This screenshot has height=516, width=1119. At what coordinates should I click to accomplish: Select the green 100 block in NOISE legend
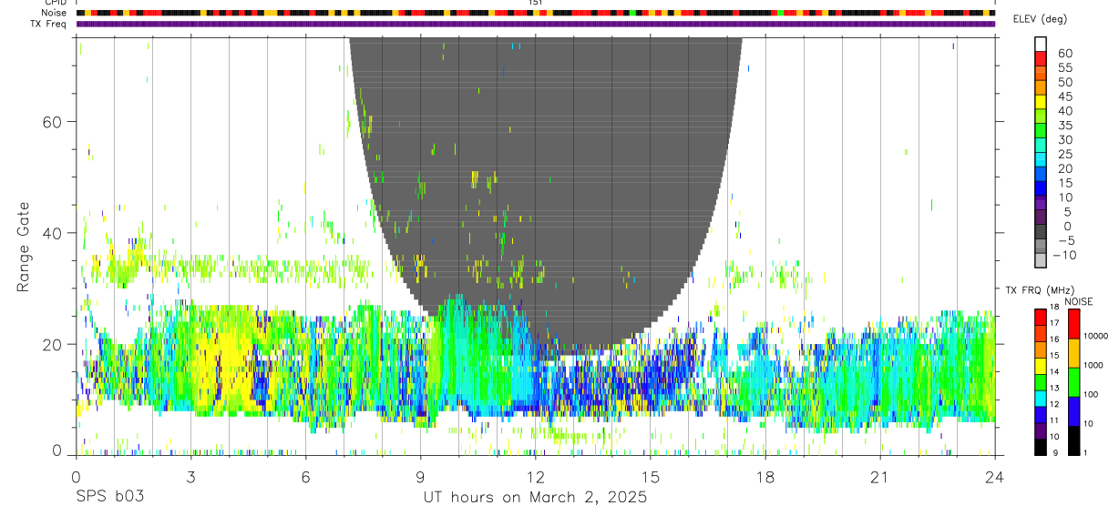pyautogui.click(x=1073, y=382)
